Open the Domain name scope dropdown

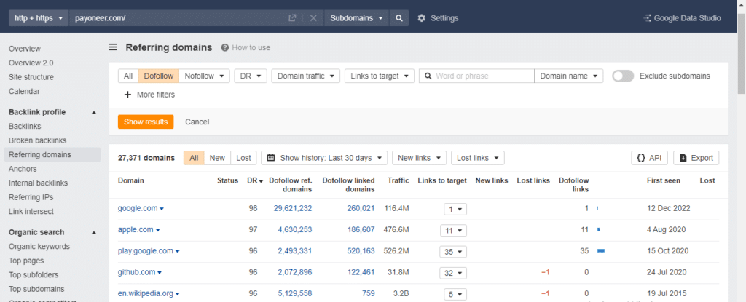pyautogui.click(x=568, y=76)
